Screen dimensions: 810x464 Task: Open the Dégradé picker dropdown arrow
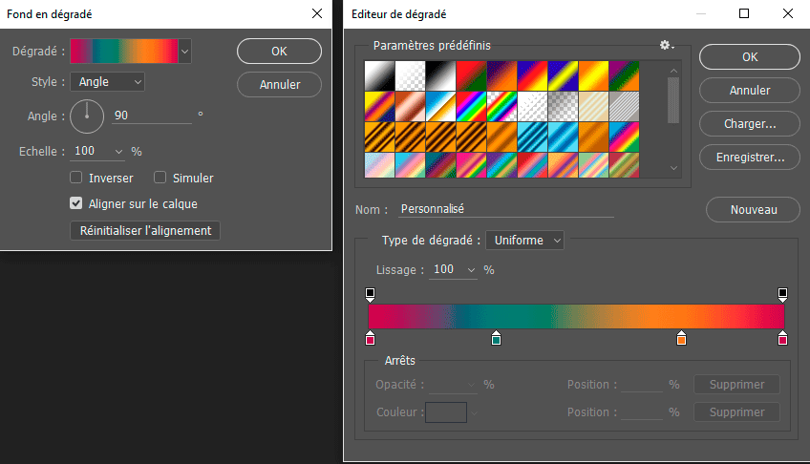pyautogui.click(x=184, y=52)
